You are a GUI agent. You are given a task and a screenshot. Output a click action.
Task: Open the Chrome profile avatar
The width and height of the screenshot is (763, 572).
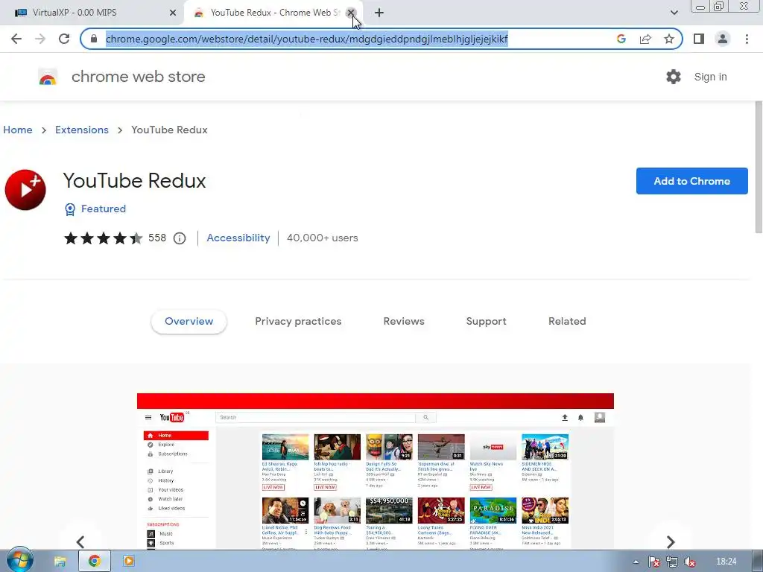(723, 39)
